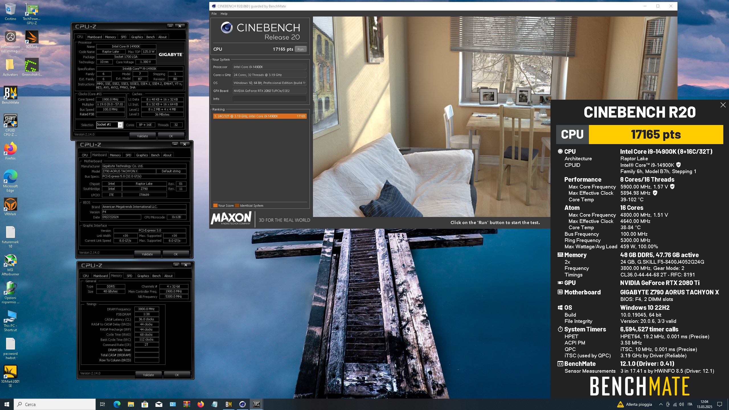Select Opzioni risparmio energia desktop icon
This screenshot has width=729, height=410.
pyautogui.click(x=10, y=292)
